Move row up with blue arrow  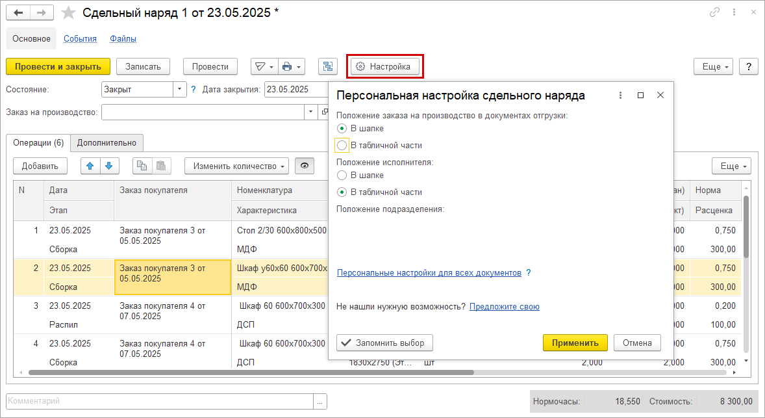(90, 166)
